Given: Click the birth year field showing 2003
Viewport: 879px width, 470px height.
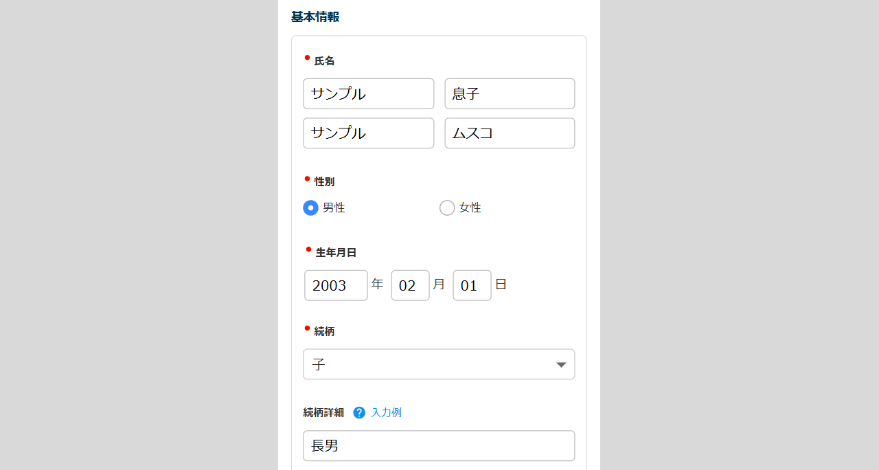Looking at the screenshot, I should tap(336, 285).
